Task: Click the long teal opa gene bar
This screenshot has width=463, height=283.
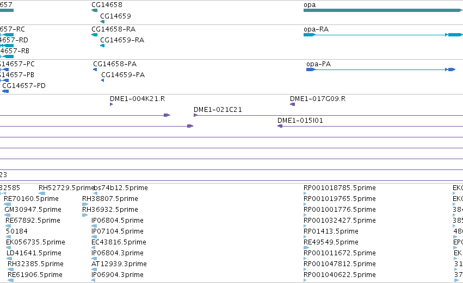Action: [x=383, y=10]
